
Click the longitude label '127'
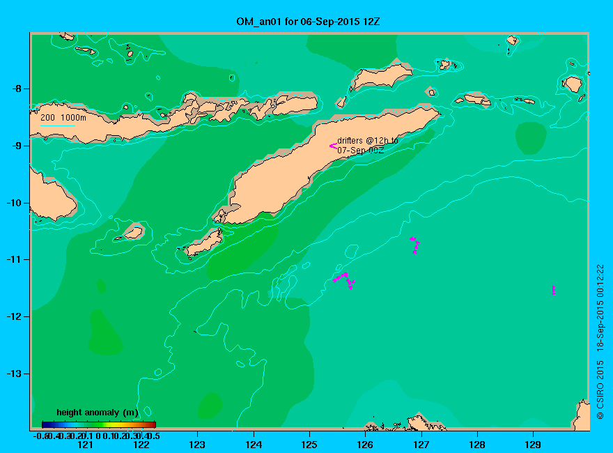[421, 445]
